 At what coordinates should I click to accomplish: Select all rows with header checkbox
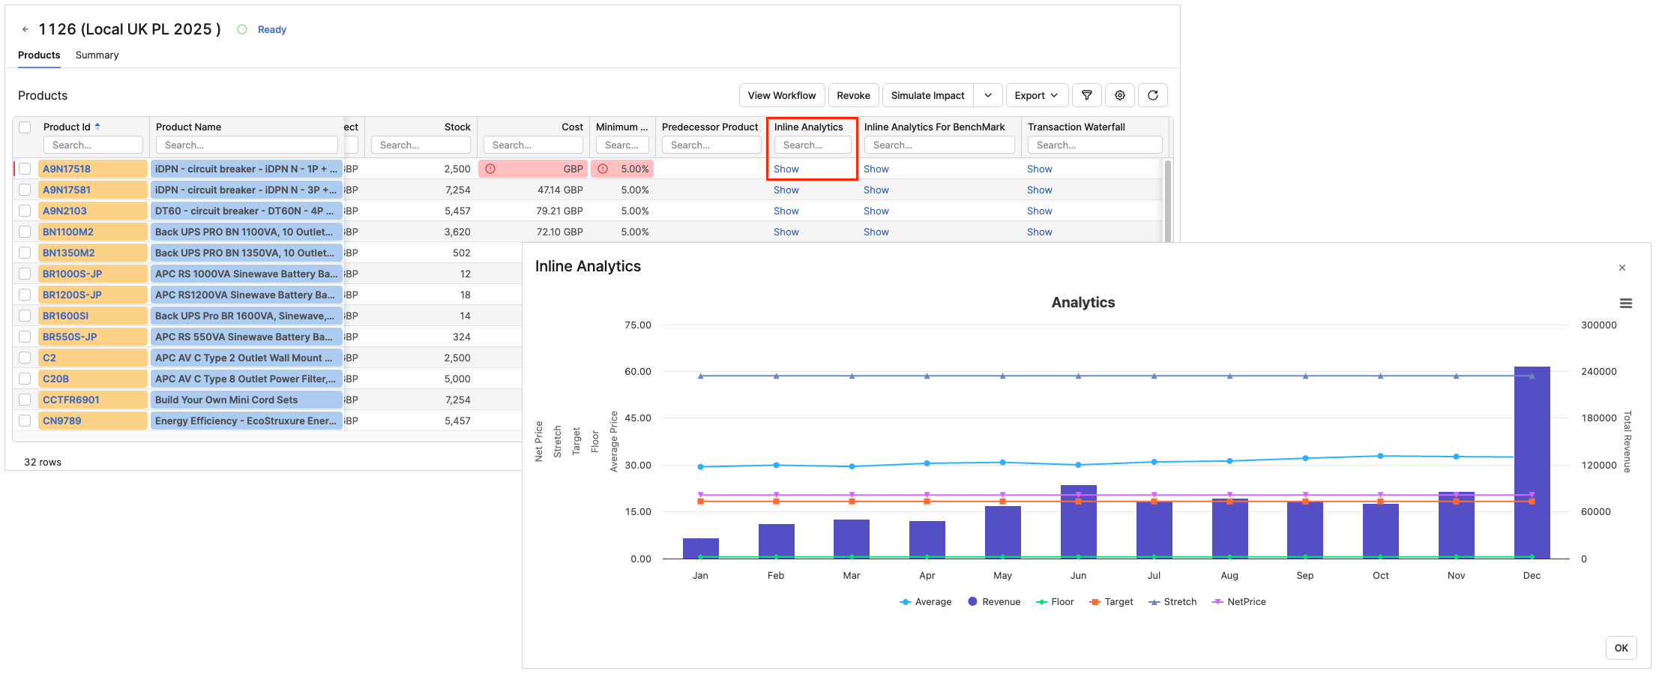pos(25,127)
